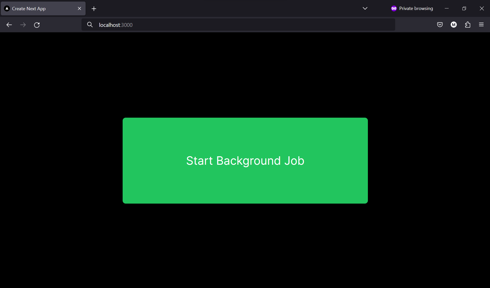Click the green Start Background Job banner
Screen dimensions: 490x288
[x=245, y=161]
